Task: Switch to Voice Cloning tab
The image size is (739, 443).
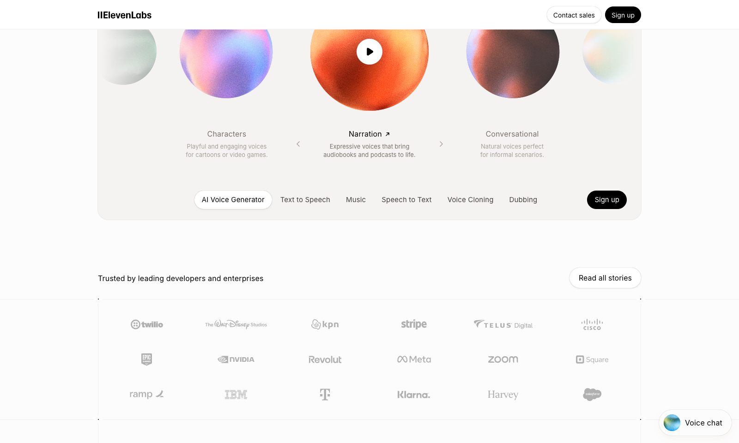Action: (470, 200)
